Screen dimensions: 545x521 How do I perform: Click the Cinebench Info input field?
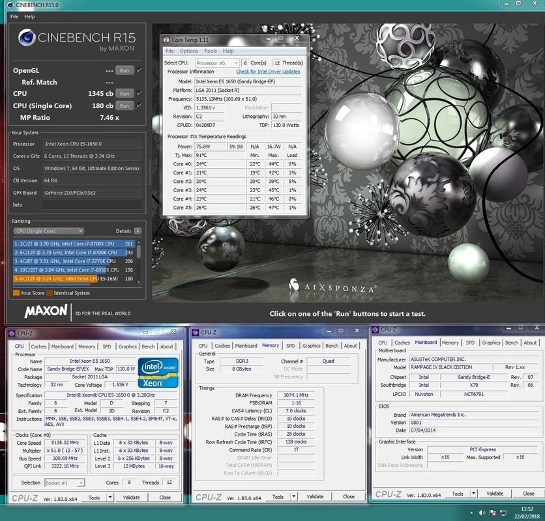click(x=92, y=205)
